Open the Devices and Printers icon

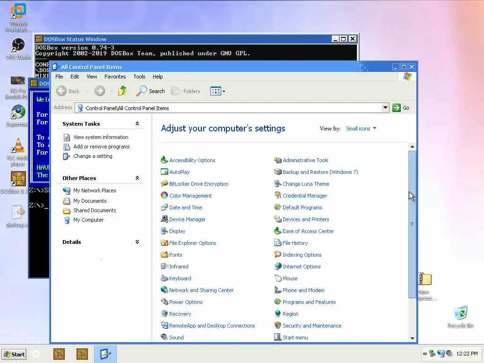[x=278, y=219]
